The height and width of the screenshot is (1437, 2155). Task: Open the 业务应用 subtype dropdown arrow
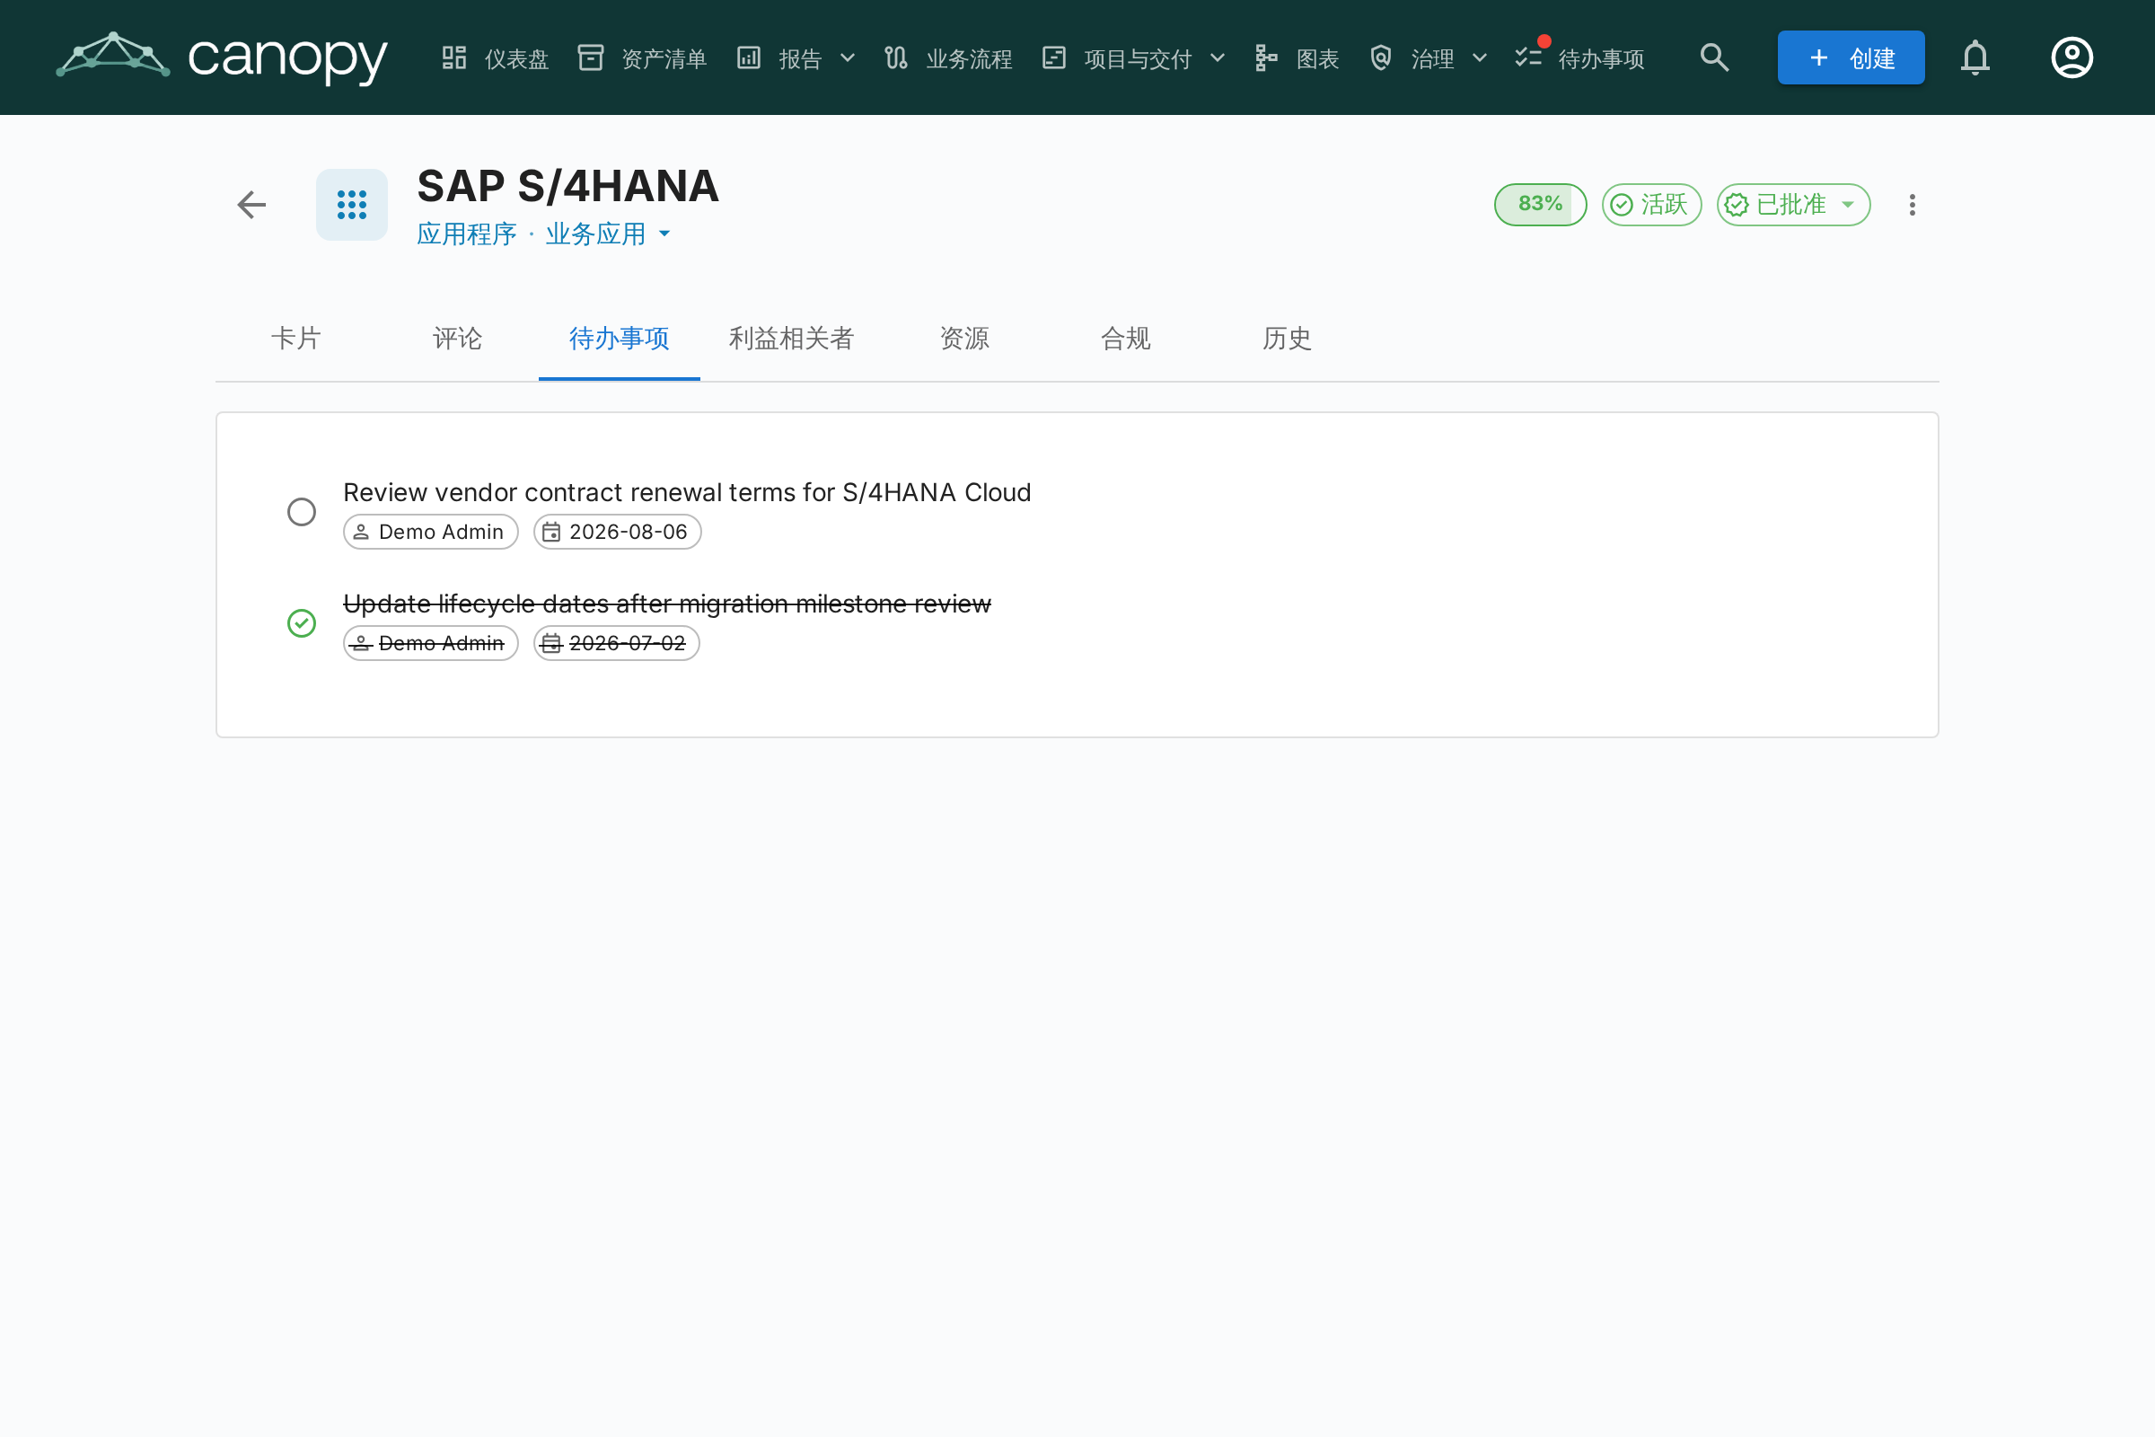coord(664,234)
